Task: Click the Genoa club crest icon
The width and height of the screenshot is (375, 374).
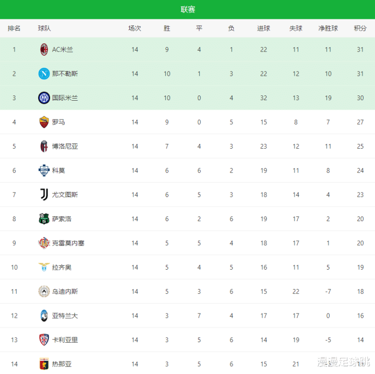Action: [x=44, y=364]
